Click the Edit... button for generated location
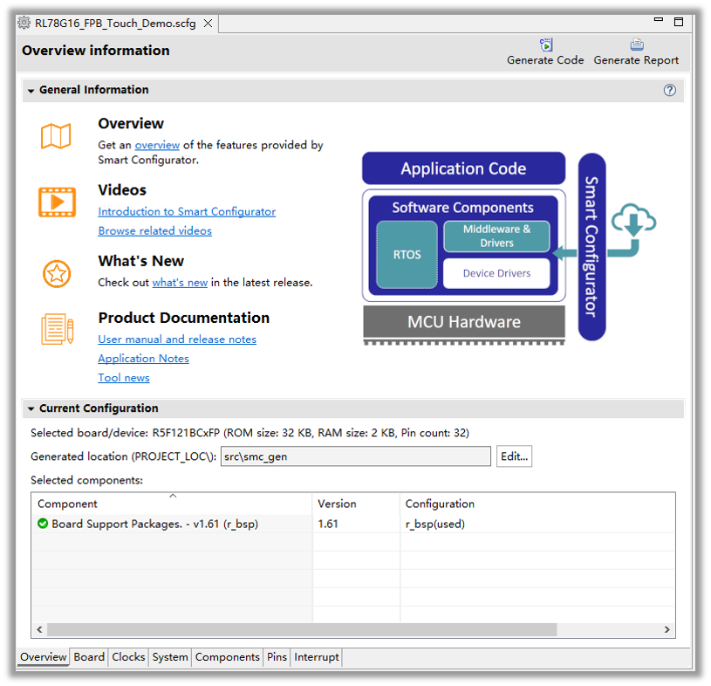 pyautogui.click(x=514, y=456)
